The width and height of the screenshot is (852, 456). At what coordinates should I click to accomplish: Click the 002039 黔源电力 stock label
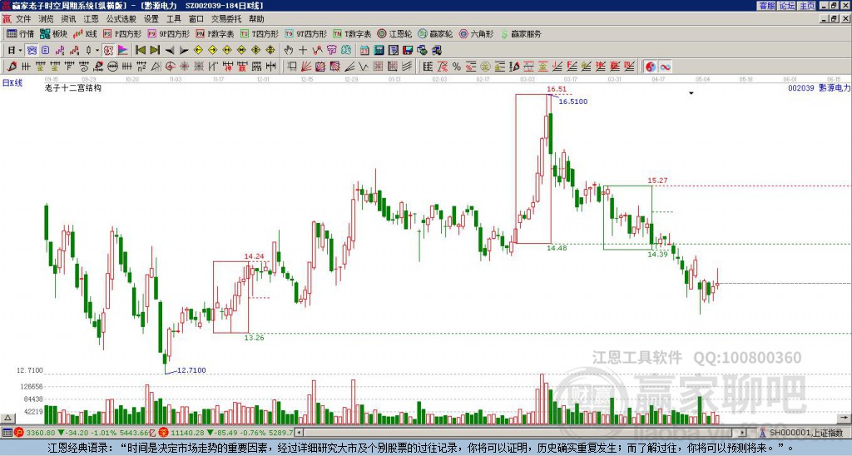(819, 87)
